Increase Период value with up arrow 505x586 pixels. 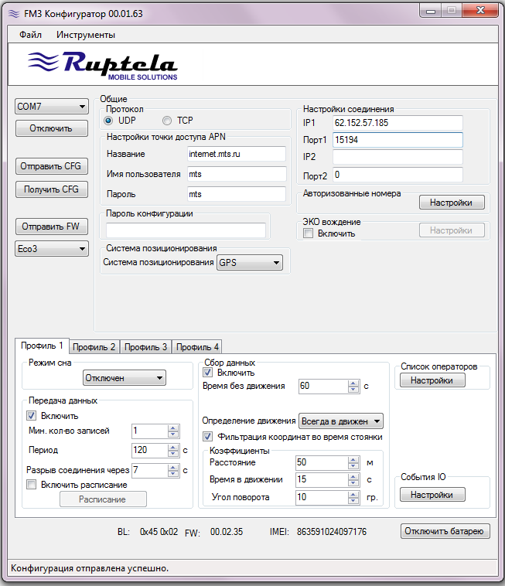173,447
